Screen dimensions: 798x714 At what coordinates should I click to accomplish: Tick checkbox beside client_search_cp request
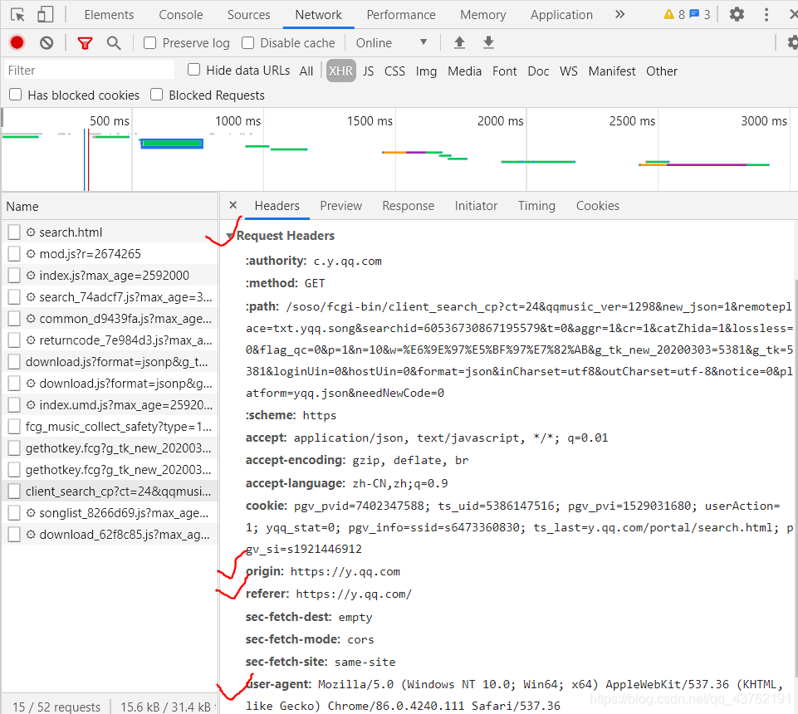click(14, 491)
